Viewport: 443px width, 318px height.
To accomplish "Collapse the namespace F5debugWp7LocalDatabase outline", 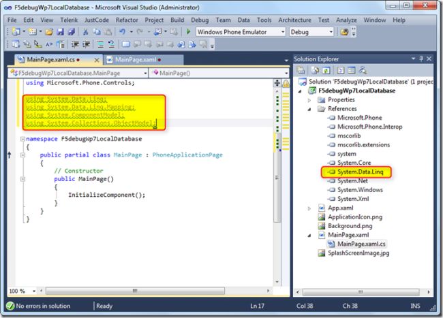I will point(22,139).
